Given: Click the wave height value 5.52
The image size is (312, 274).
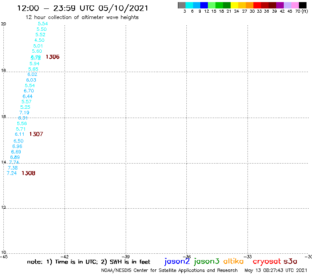Looking at the screenshot, I should pos(40,35).
